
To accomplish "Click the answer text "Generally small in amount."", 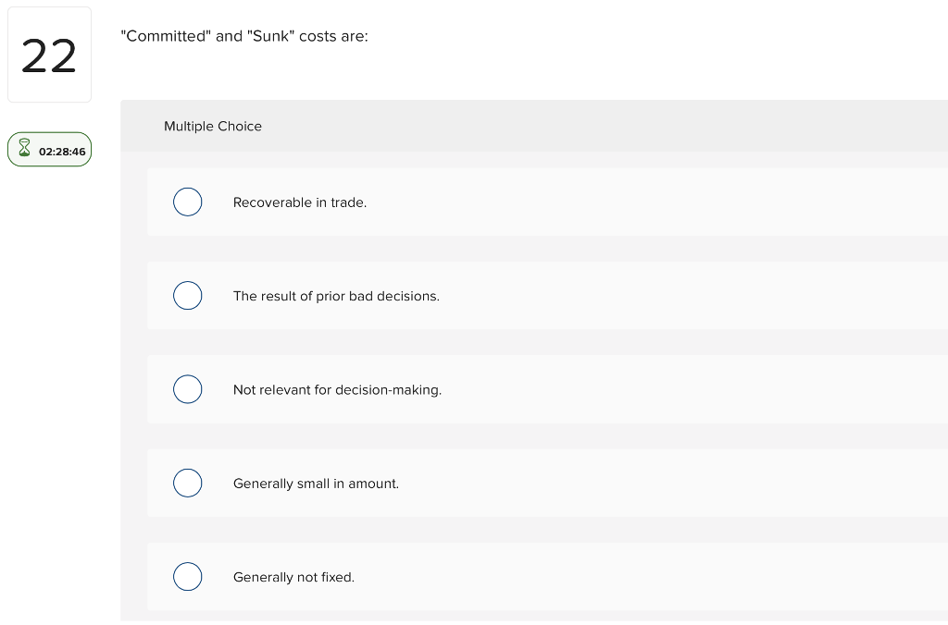I will click(x=316, y=484).
